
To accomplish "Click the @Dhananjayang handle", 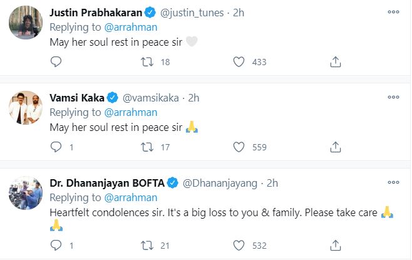I will [x=222, y=183].
